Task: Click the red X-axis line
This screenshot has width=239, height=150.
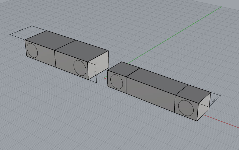Action: [221, 121]
